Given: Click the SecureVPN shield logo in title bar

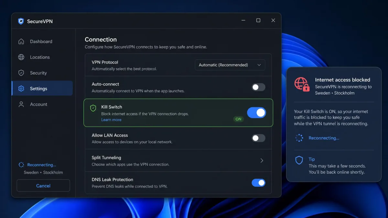Looking at the screenshot, I should [21, 21].
